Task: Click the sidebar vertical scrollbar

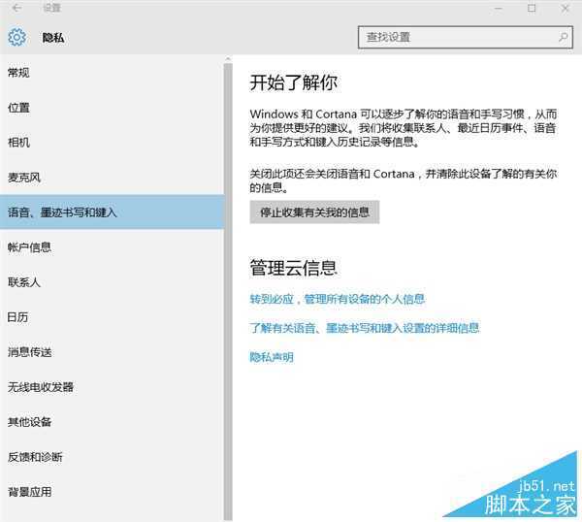Action: tap(228, 291)
